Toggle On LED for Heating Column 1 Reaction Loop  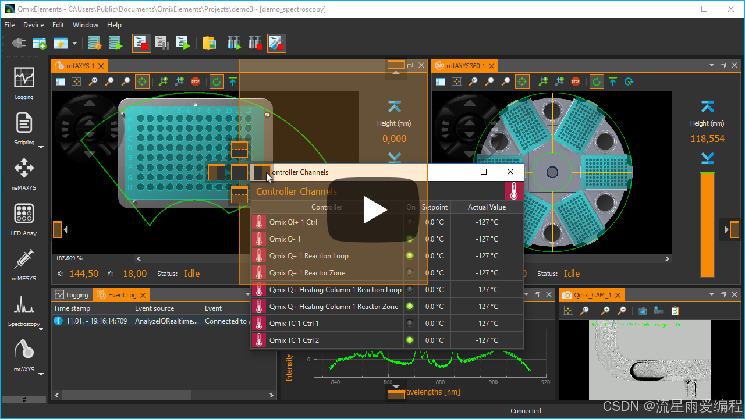point(410,289)
